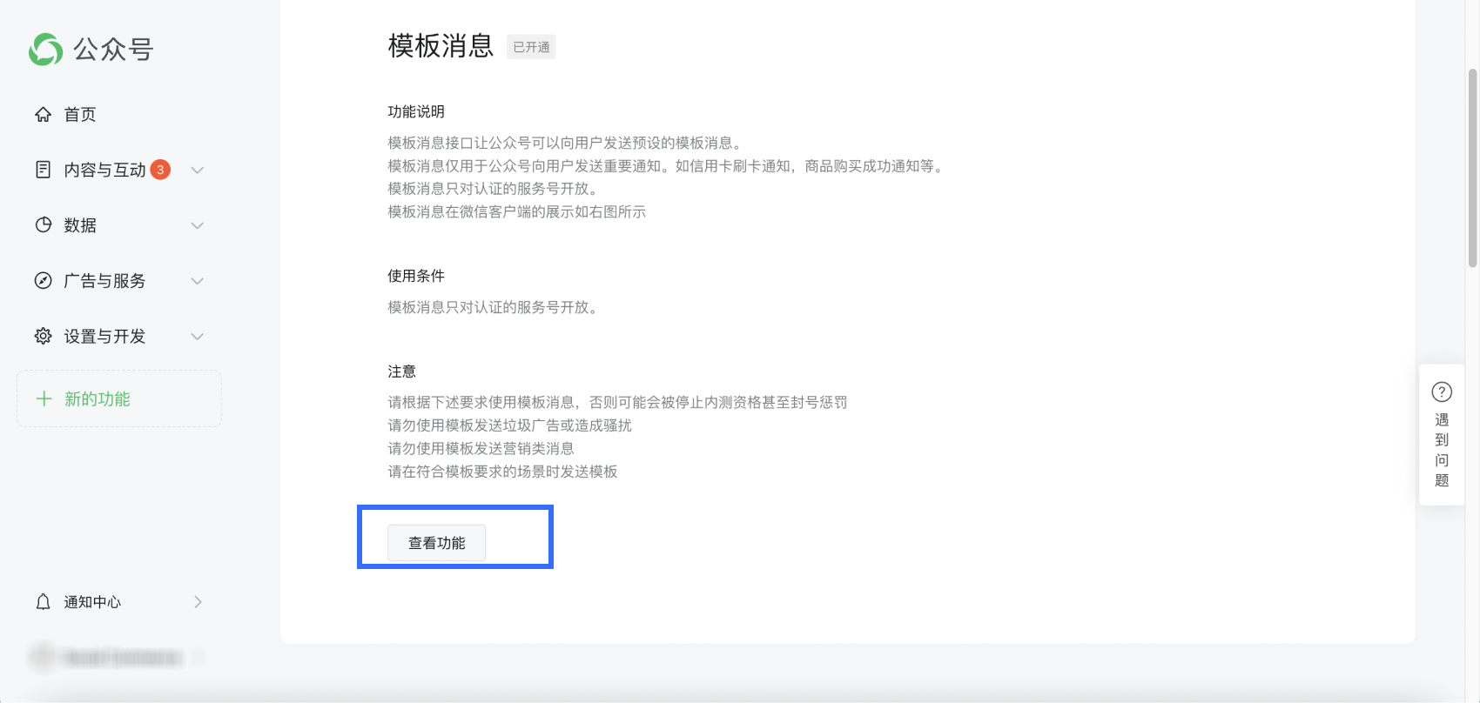Click the 查看功能 button
1480x703 pixels.
point(436,543)
